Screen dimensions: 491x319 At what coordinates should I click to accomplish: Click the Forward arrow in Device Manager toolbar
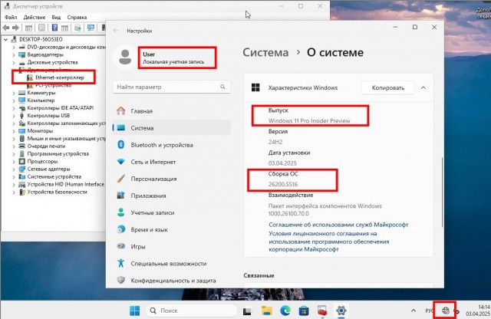[x=15, y=28]
